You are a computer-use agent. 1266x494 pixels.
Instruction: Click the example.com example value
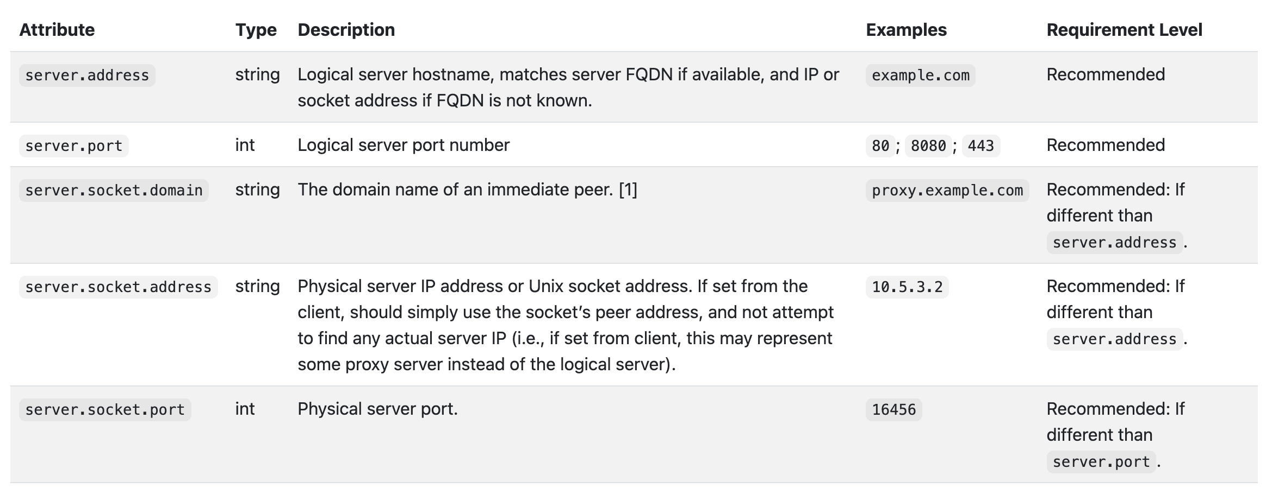coord(921,75)
